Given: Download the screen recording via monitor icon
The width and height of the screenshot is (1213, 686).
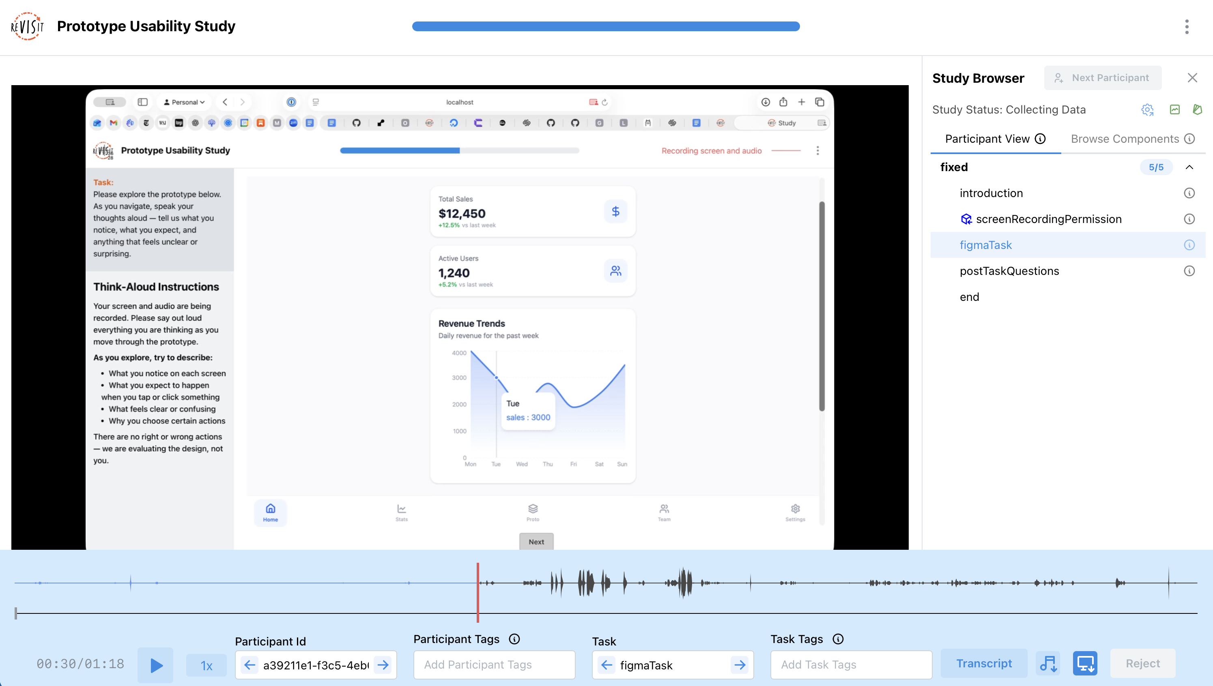Looking at the screenshot, I should tap(1086, 663).
